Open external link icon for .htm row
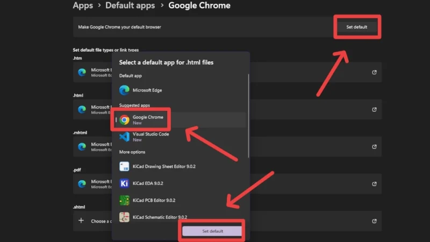This screenshot has height=242, width=430. pyautogui.click(x=374, y=72)
